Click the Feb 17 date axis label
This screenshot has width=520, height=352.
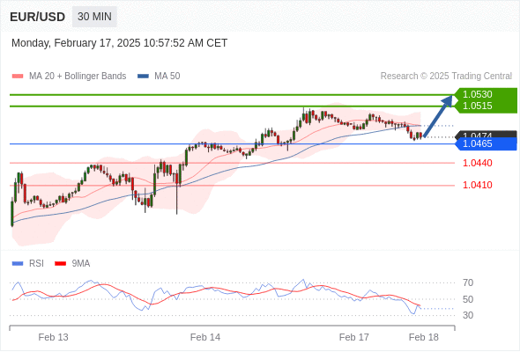[353, 337]
